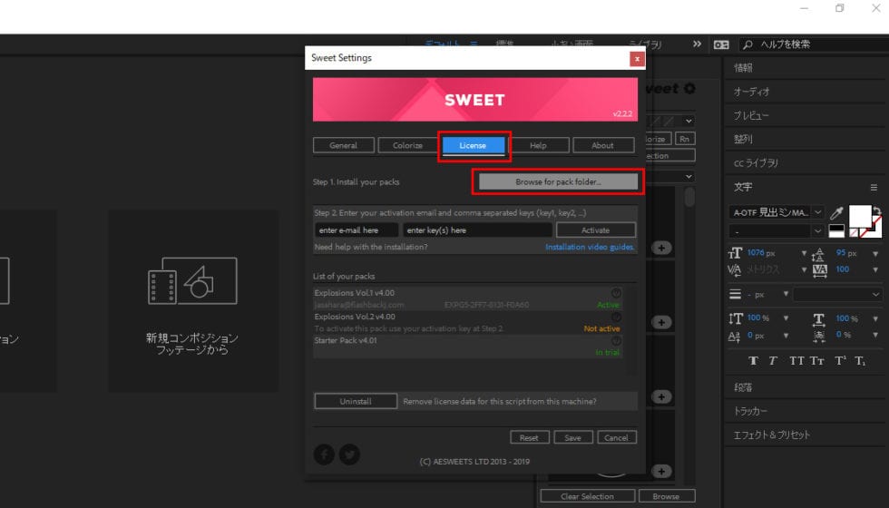The width and height of the screenshot is (889, 508).
Task: Click Reset in Sweet Settings
Action: coord(529,437)
